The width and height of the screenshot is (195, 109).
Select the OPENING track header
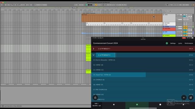pyautogui.click(x=169, y=27)
